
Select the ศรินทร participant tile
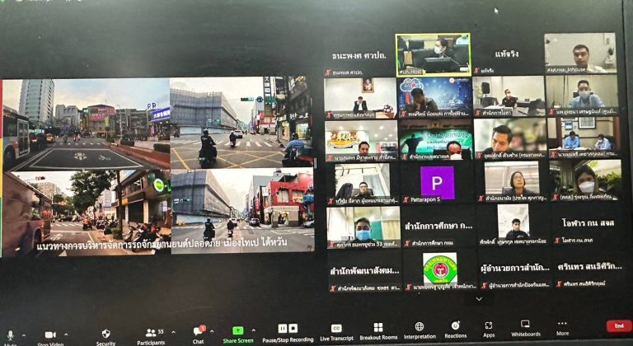589,267
